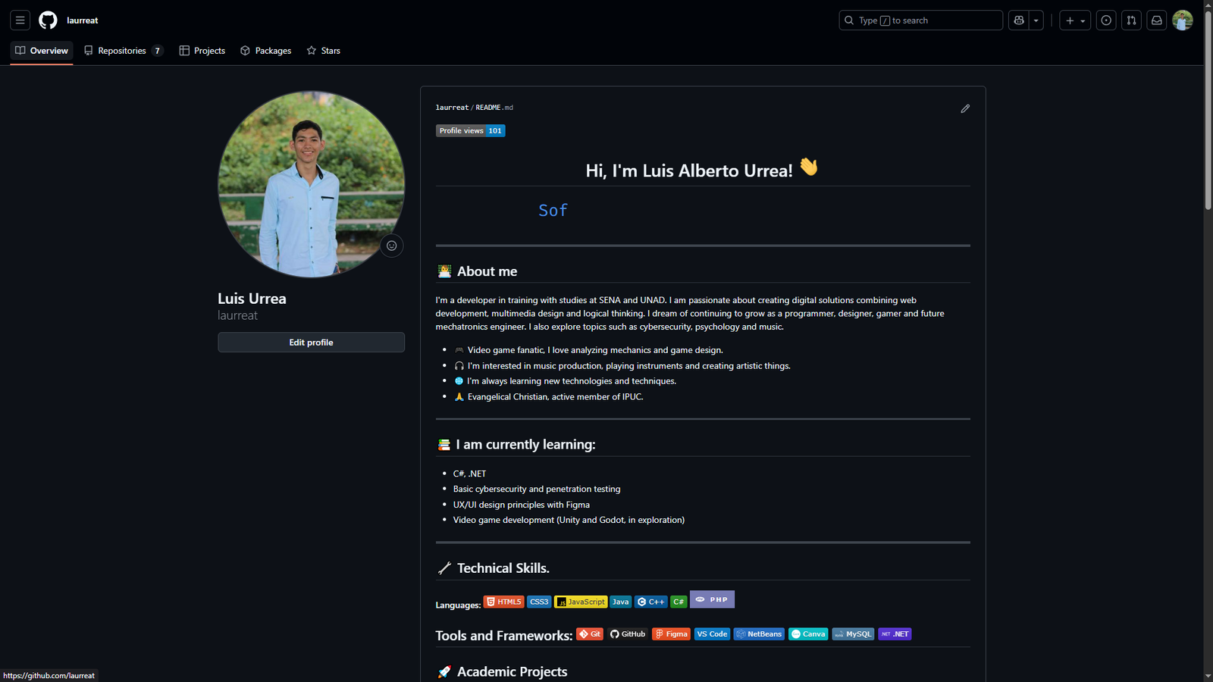Viewport: 1213px width, 682px height.
Task: Click the Figma badge under Tools
Action: coord(670,634)
